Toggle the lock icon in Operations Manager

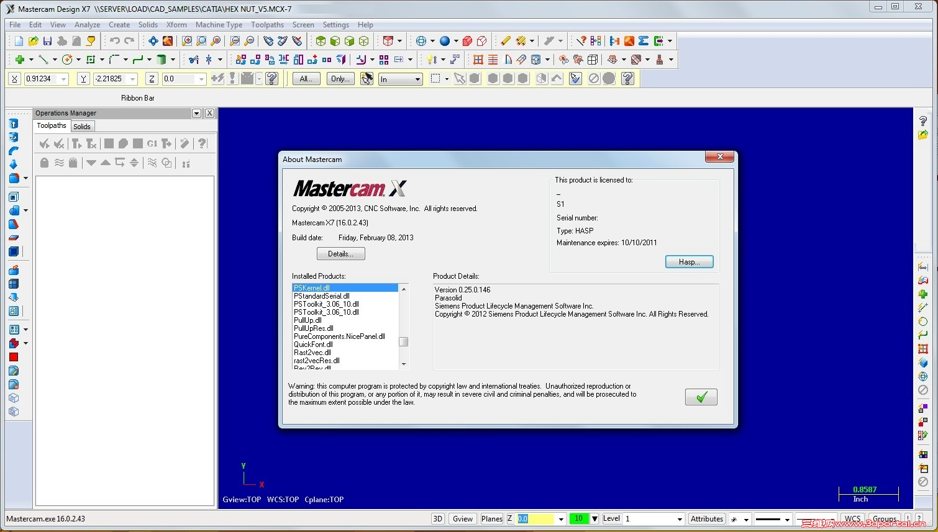point(43,163)
